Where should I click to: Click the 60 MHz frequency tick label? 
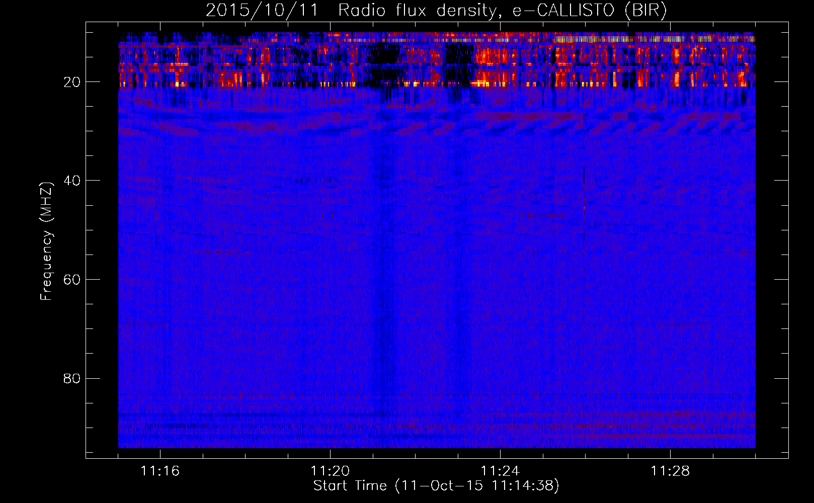click(72, 280)
